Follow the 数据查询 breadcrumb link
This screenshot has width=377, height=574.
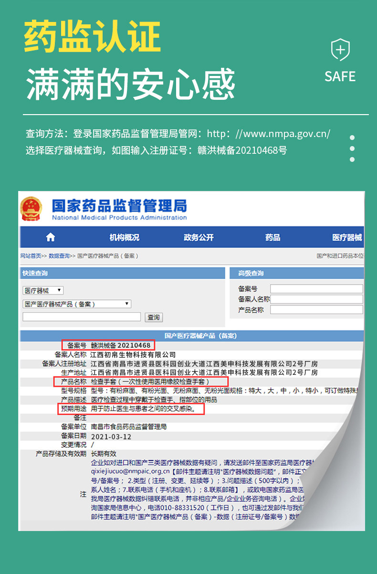click(x=59, y=256)
